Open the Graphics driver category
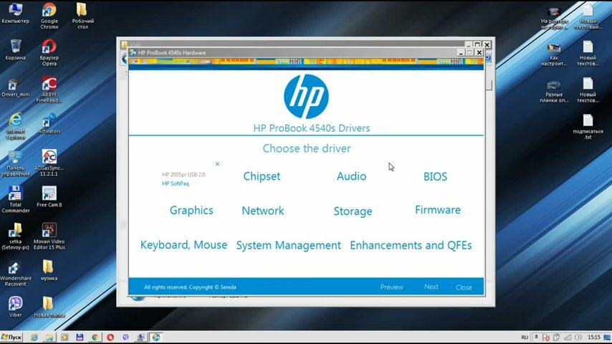 point(191,211)
